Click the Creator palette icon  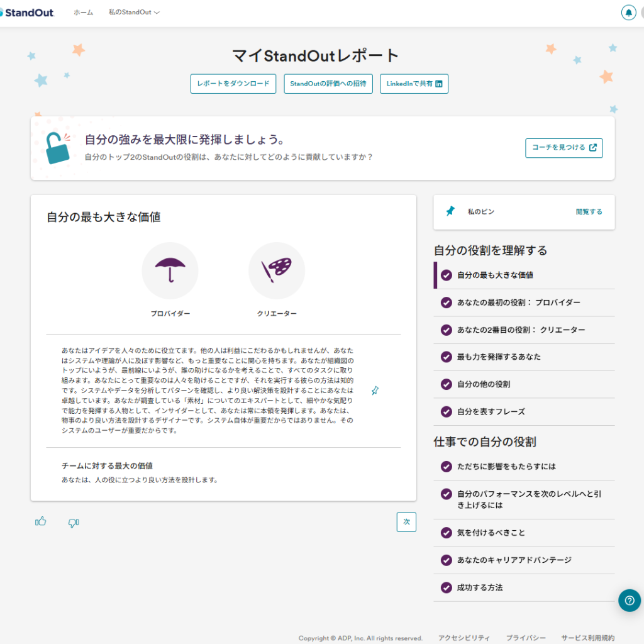277,270
